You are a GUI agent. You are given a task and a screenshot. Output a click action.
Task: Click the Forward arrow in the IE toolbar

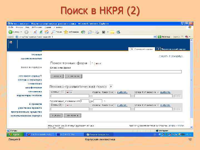tap(26, 32)
